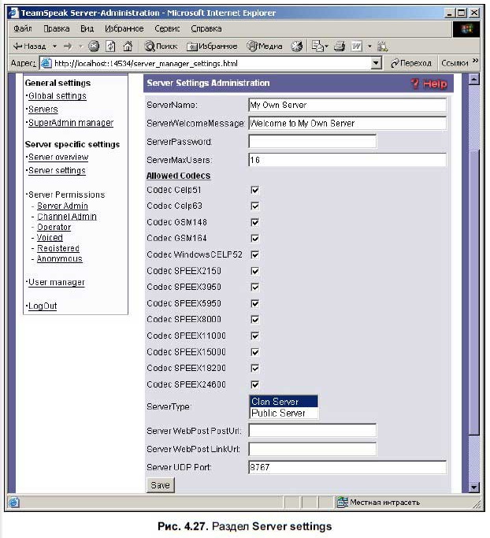Click the Back (Назад) navigation button
490x538 pixels.
click(28, 46)
